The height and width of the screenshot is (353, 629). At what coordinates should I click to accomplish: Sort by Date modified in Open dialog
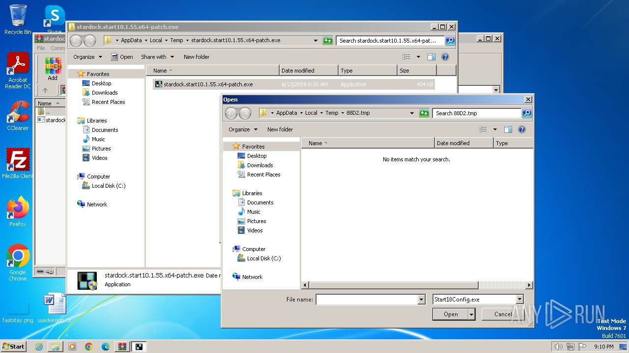click(x=464, y=143)
